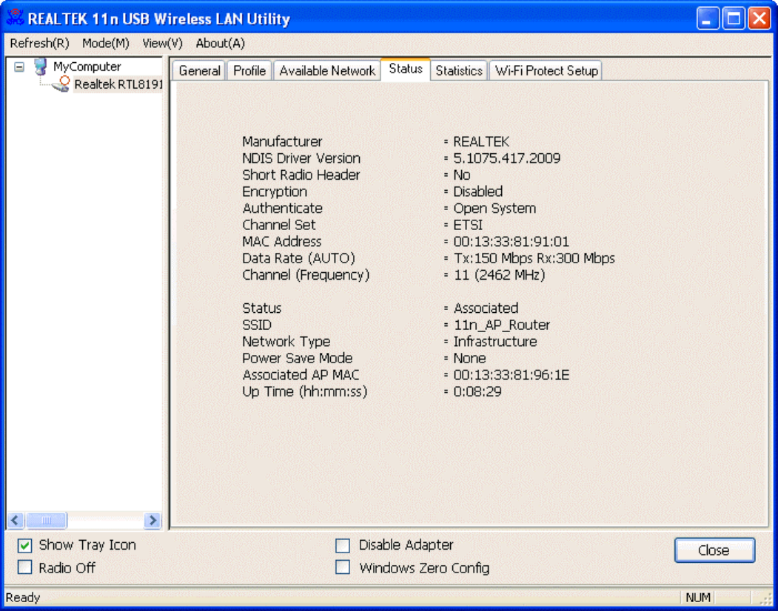Click the Power Save Mode label
The height and width of the screenshot is (611, 778).
tap(297, 358)
